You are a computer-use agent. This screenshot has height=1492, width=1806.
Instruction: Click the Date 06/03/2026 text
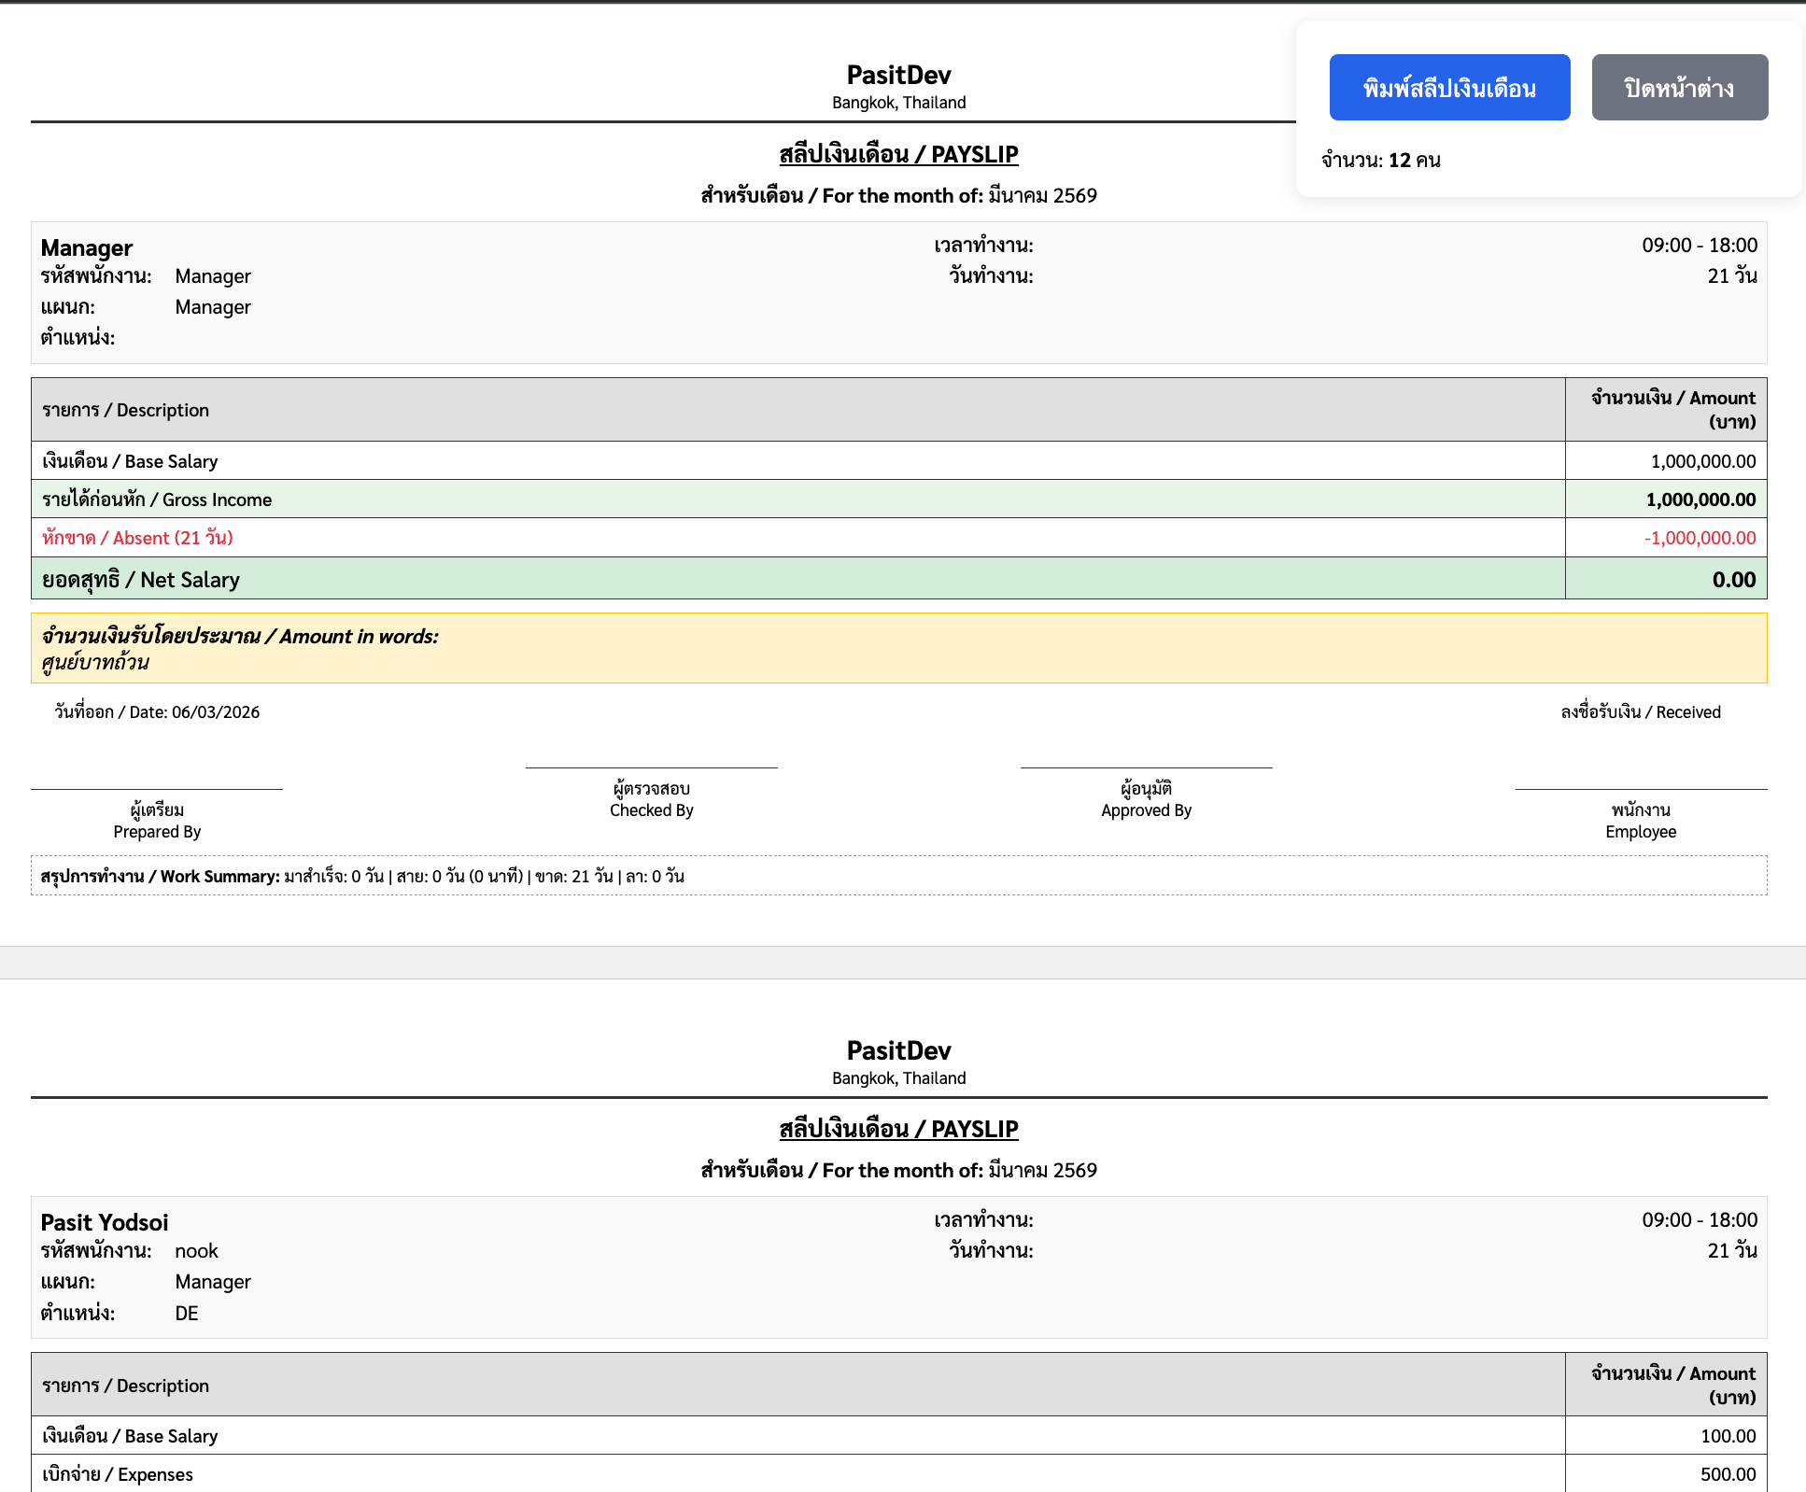click(x=157, y=712)
